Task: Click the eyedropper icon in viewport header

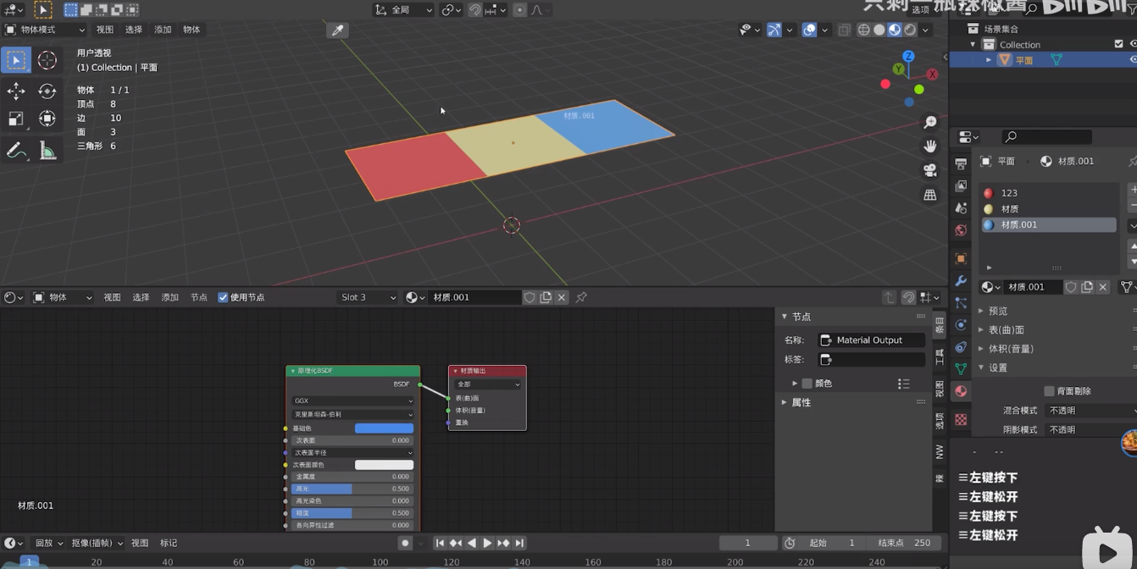Action: coord(337,30)
